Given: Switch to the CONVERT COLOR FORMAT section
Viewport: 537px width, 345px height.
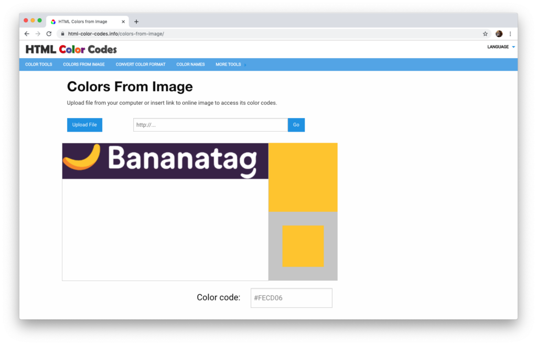Looking at the screenshot, I should point(140,64).
